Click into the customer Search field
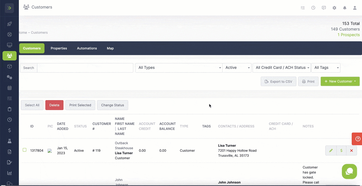The height and width of the screenshot is (186, 362). (85, 68)
